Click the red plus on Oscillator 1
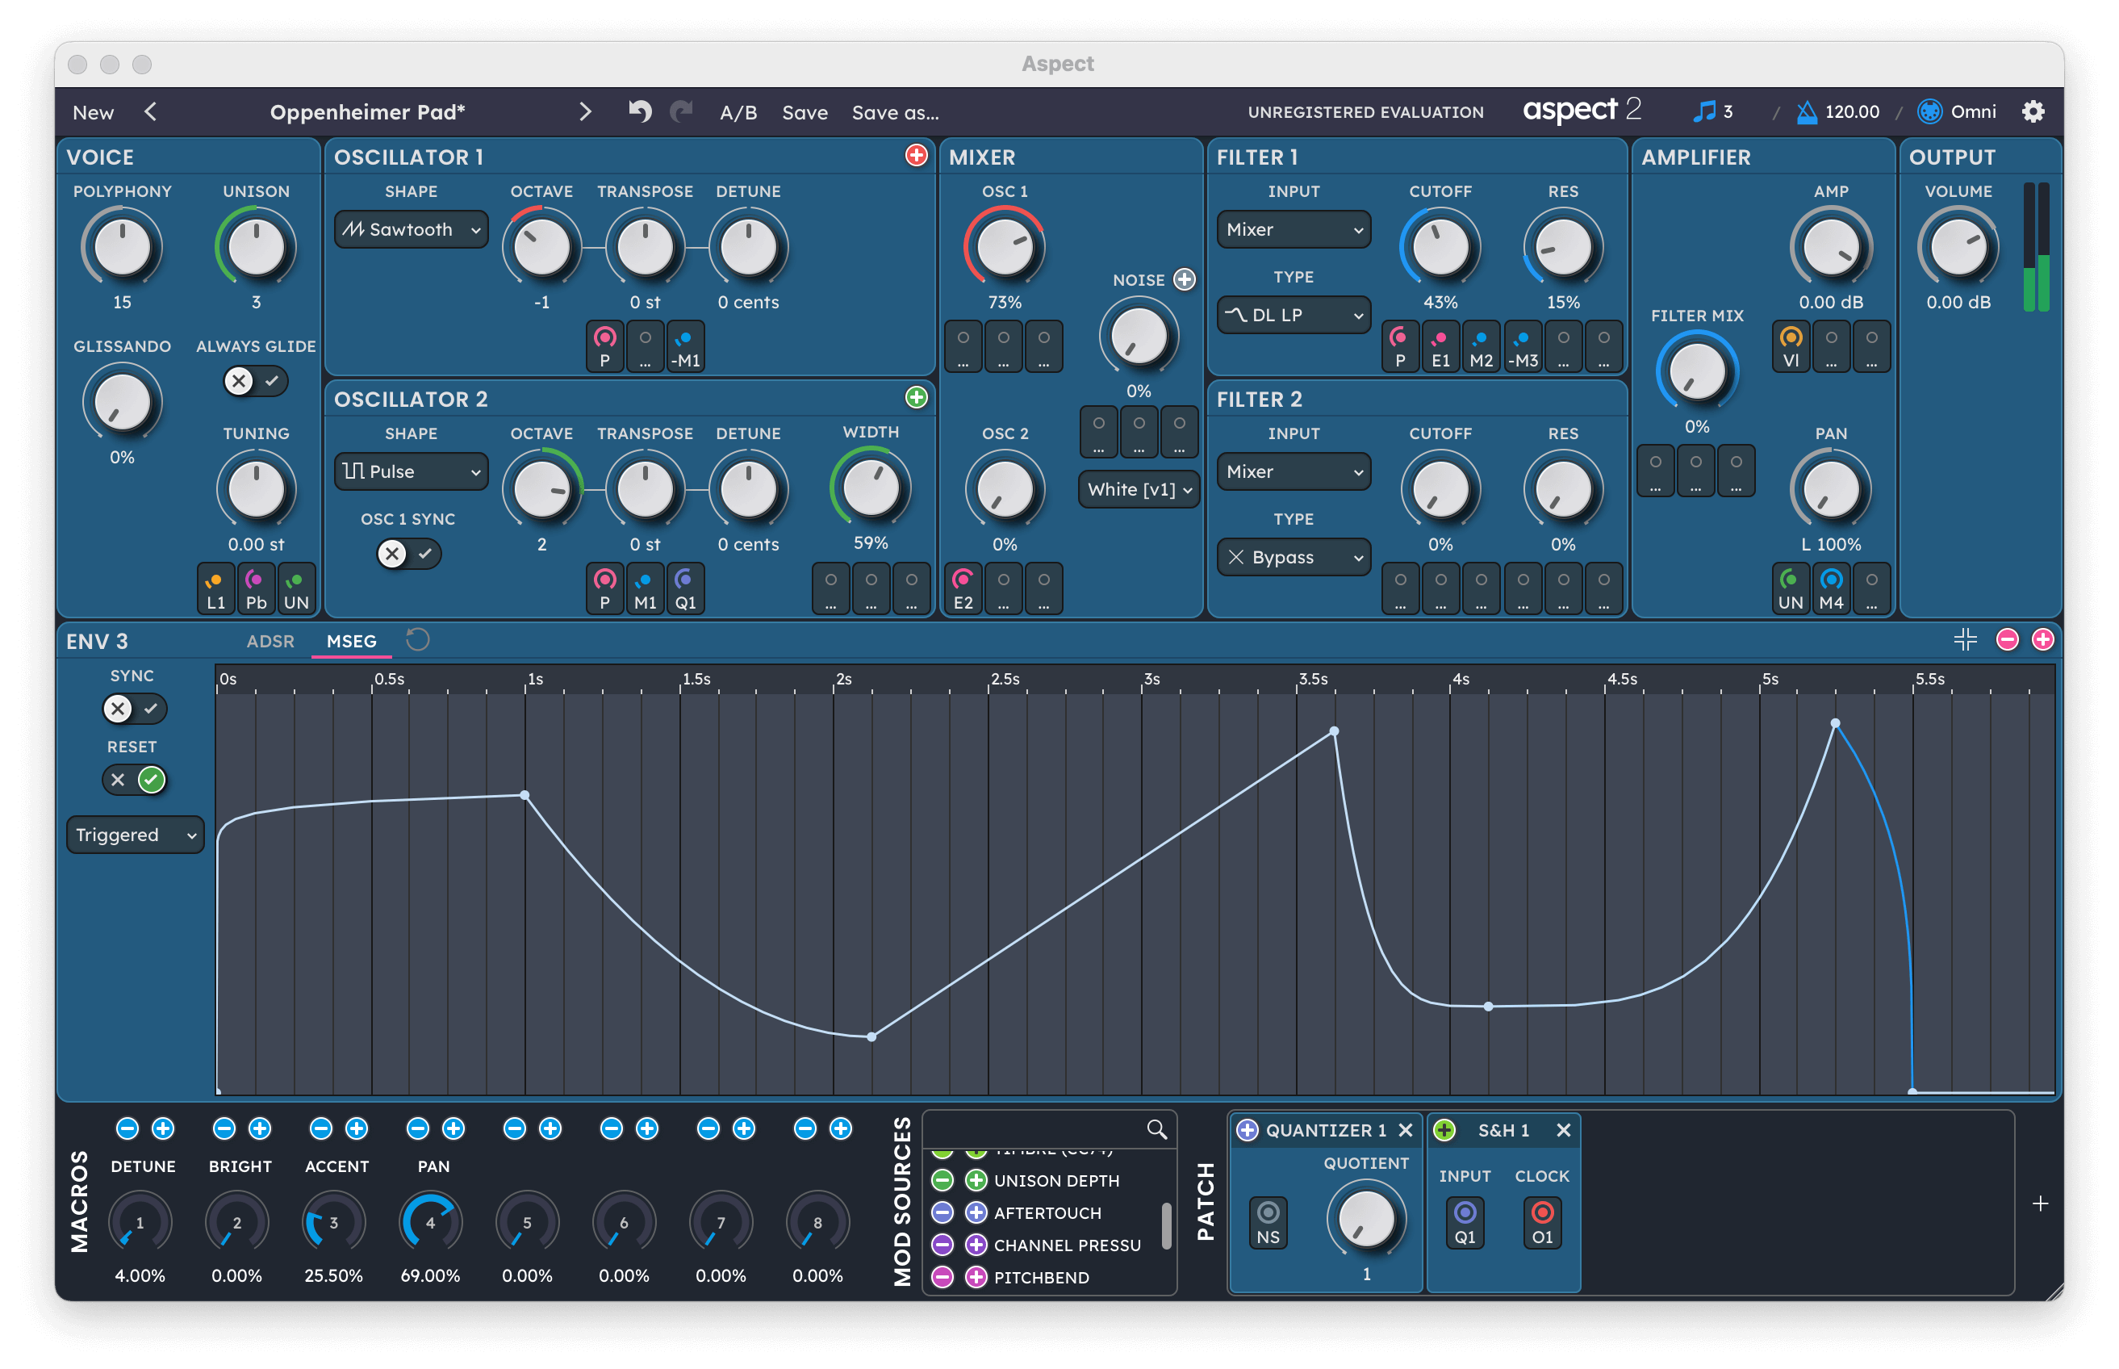 [x=916, y=156]
